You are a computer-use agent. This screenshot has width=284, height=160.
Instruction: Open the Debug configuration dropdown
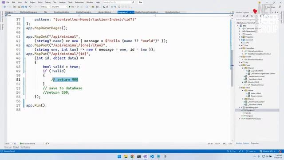tap(45, 7)
